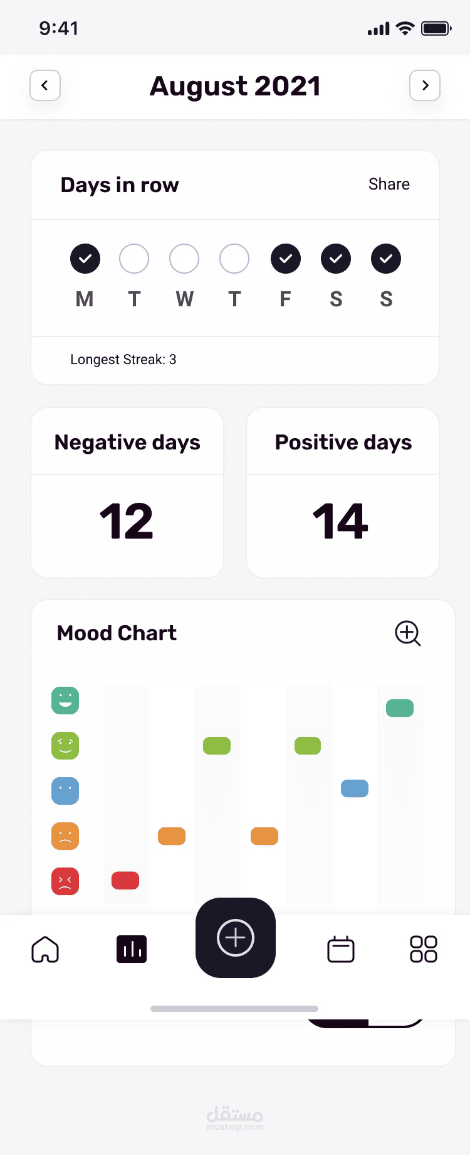The image size is (470, 1155).
Task: Select the neutral blue mood face
Action: pyautogui.click(x=65, y=791)
